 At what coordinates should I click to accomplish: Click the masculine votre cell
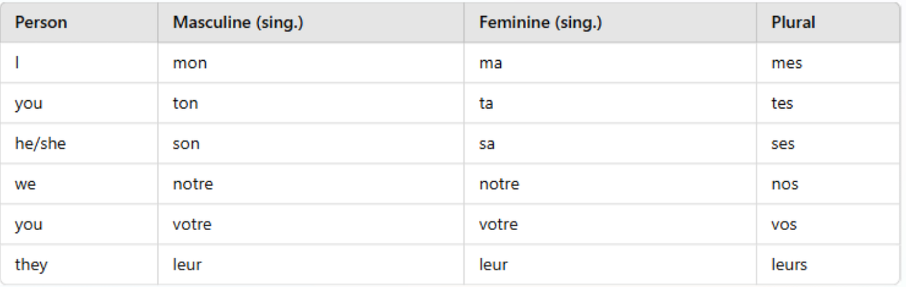[x=311, y=224]
